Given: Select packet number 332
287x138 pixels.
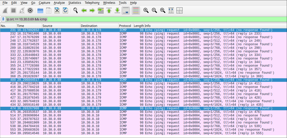Looking at the screenshot, I should click(143, 51).
